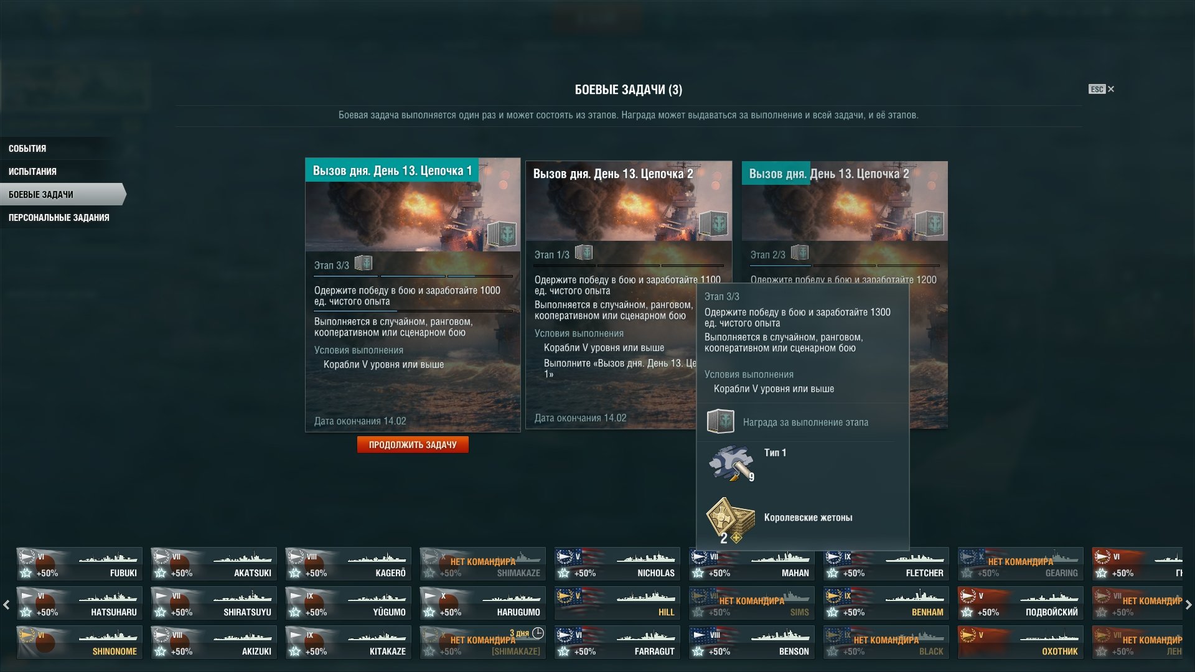Click the container icon beside Награда за выполнение этапа
The height and width of the screenshot is (672, 1195).
tap(721, 422)
